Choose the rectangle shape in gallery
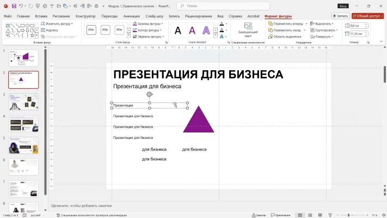 22,26
